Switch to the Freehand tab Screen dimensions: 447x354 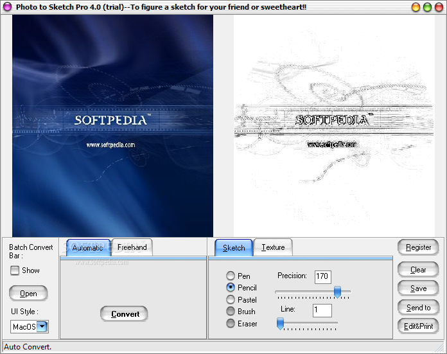[x=132, y=247]
